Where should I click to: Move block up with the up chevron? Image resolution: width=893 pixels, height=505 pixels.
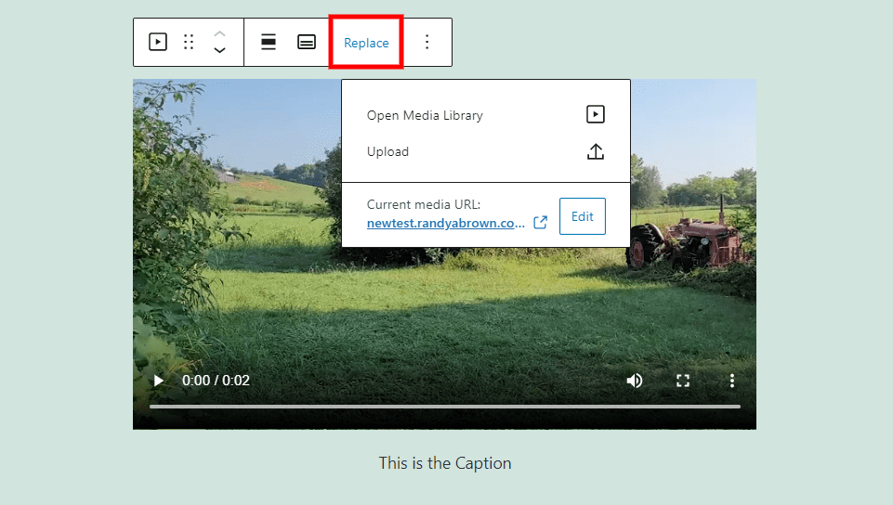tap(219, 33)
